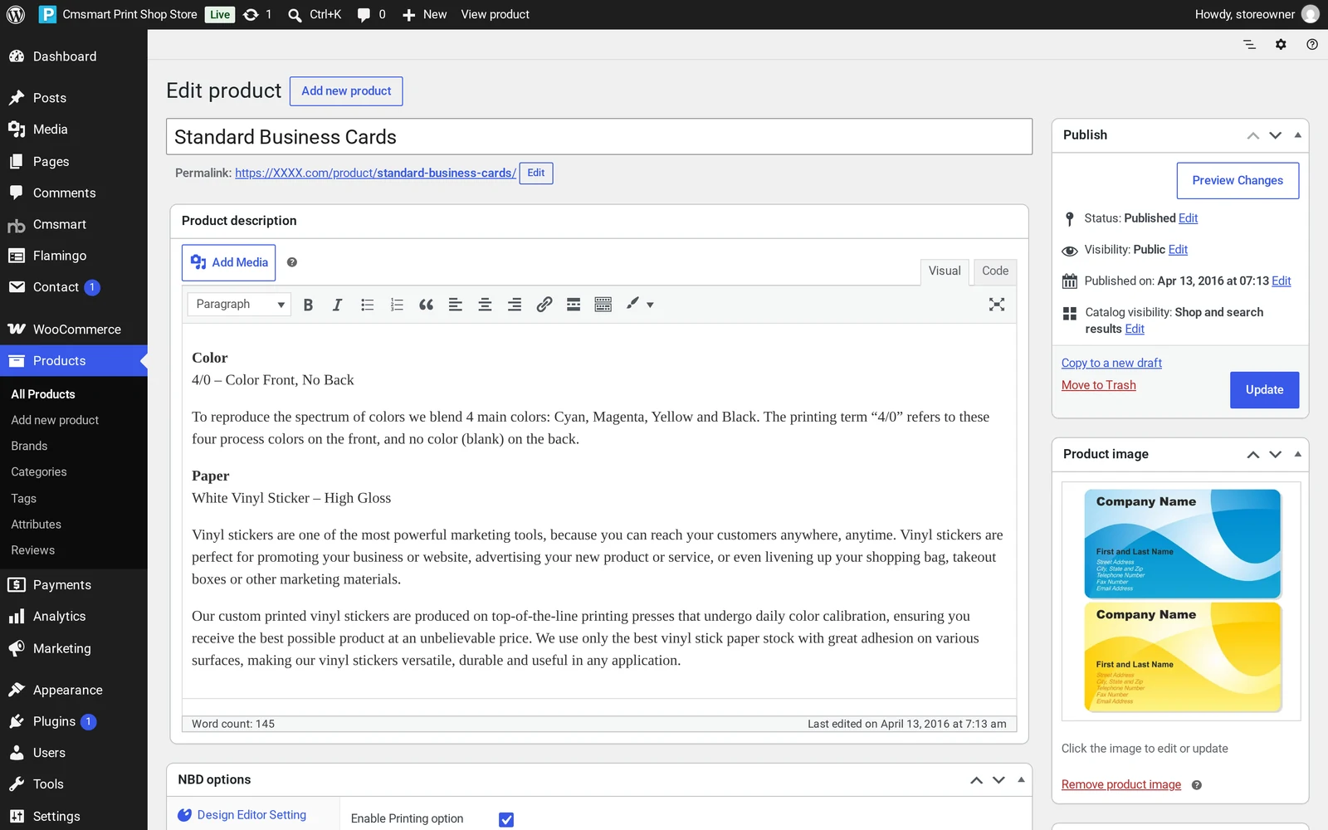This screenshot has height=830, width=1328.
Task: Toggle the editor toolbar kitchen sink
Action: pyautogui.click(x=603, y=305)
